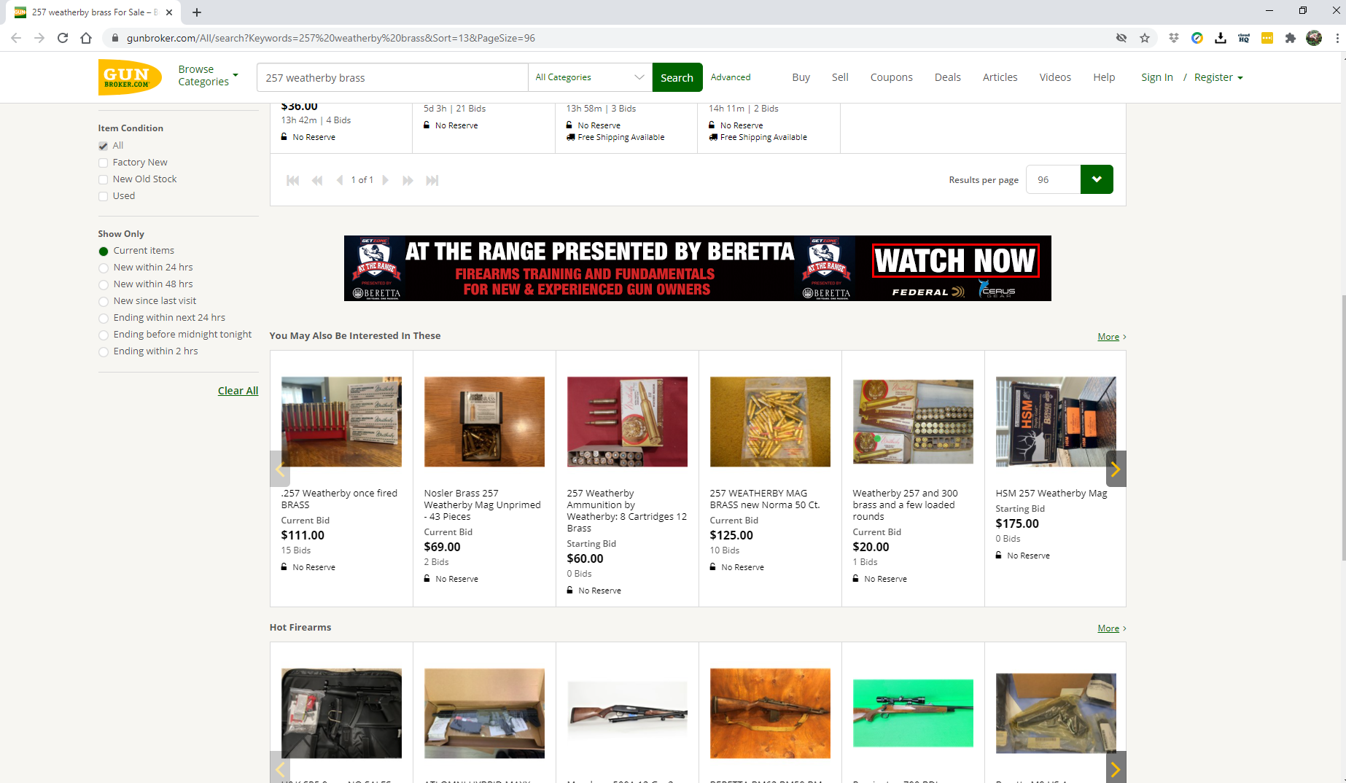Select Ending before midnight tonight option

pyautogui.click(x=104, y=335)
